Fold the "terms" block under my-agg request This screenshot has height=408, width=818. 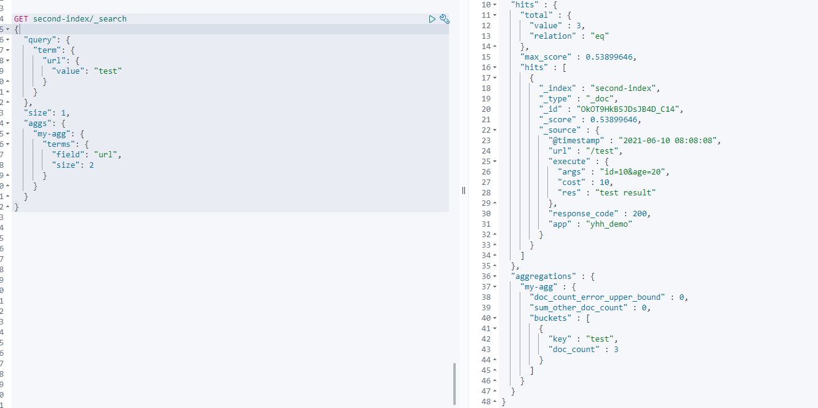7,144
